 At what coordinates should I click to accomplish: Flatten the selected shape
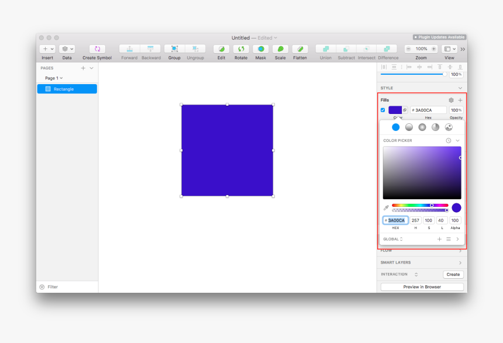pos(300,48)
